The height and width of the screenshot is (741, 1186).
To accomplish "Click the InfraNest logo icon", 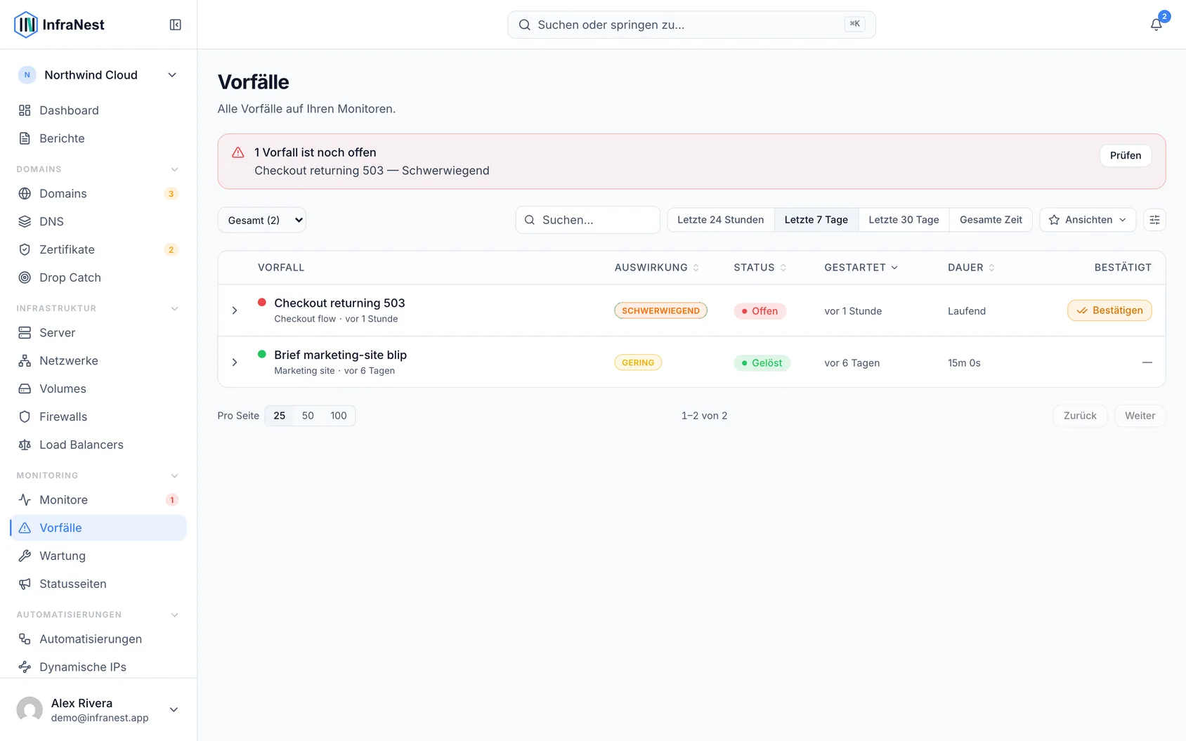I will point(26,25).
